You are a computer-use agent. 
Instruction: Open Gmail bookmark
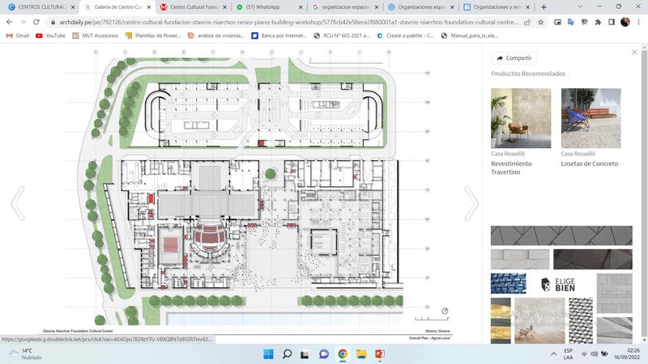17,36
